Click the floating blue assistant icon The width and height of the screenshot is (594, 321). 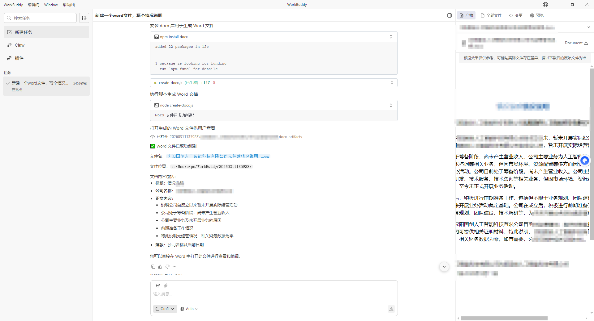[x=584, y=160]
